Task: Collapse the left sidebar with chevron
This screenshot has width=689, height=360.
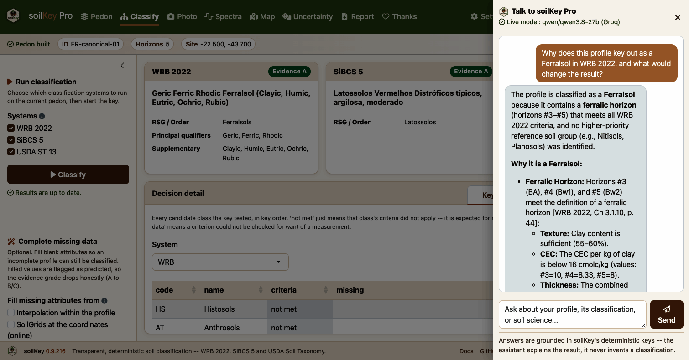Action: click(x=122, y=66)
